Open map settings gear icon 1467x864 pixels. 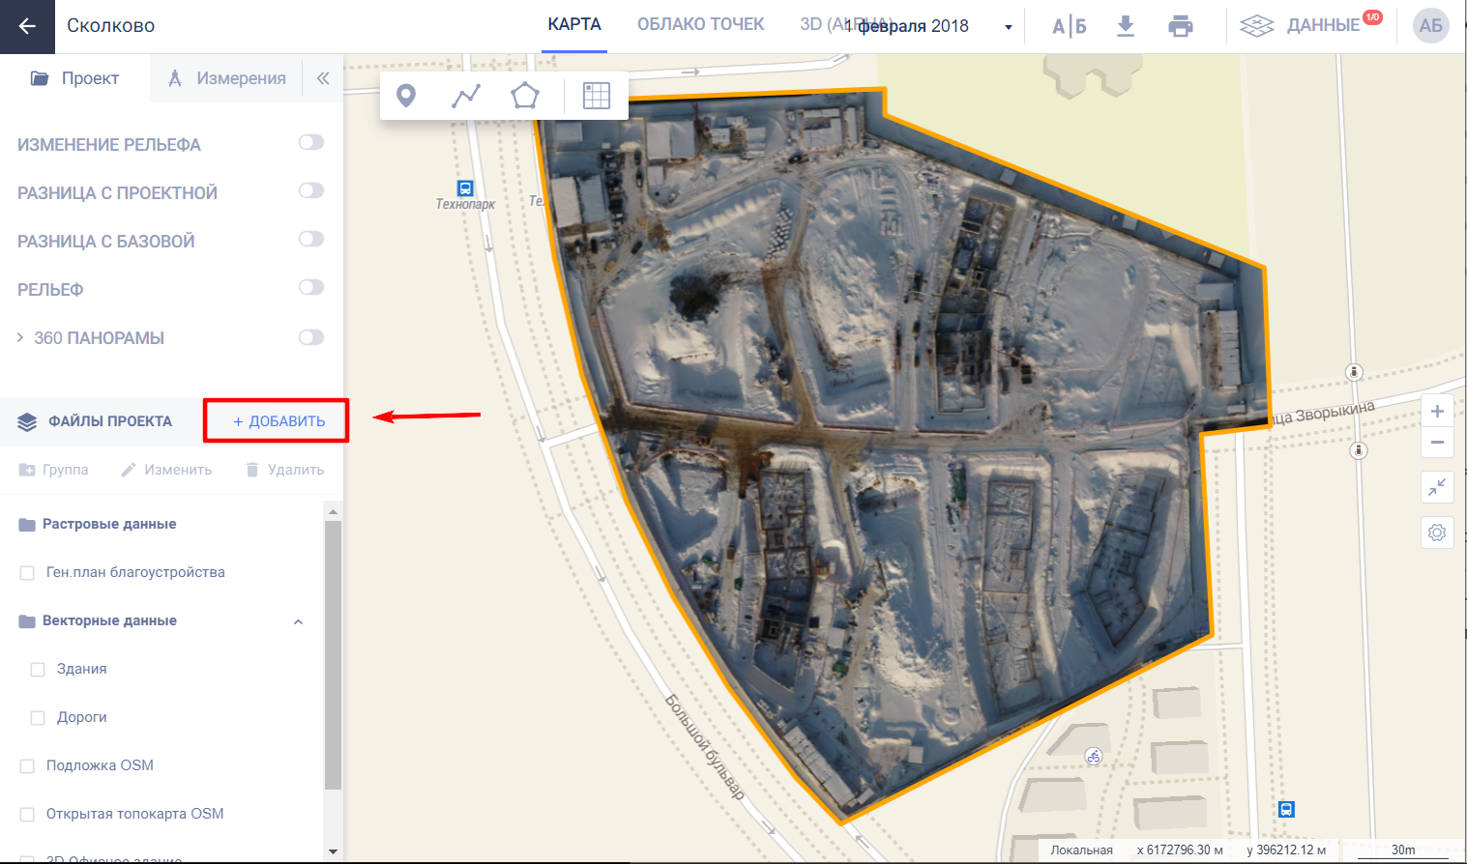click(x=1437, y=533)
